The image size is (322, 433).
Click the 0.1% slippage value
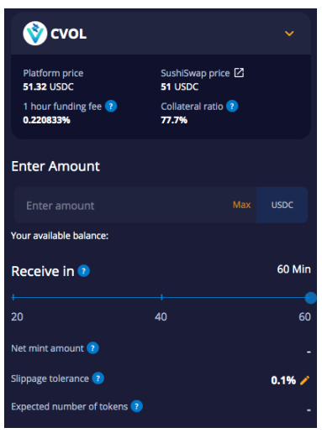283,380
